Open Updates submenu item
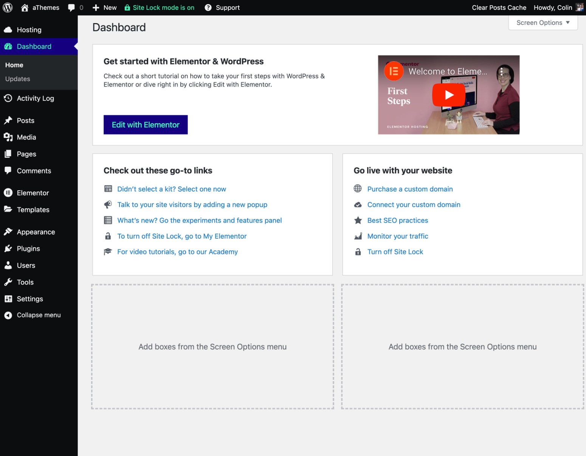This screenshot has width=586, height=456. (18, 79)
